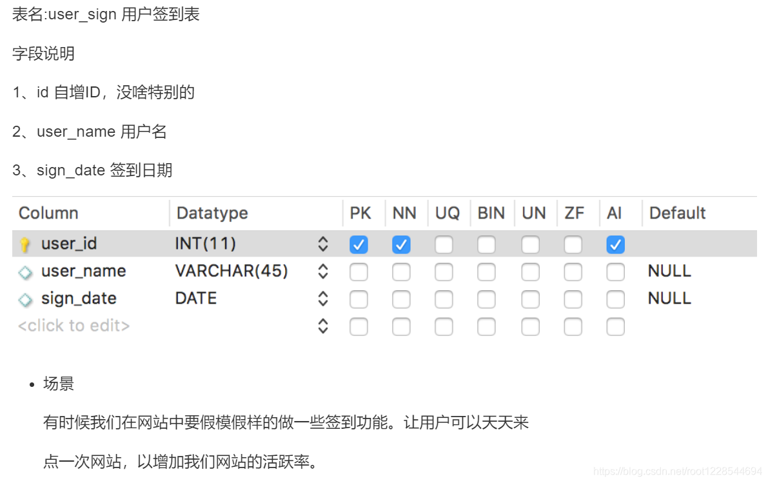Click the AI column header
Screen dimensions: 768x483
pyautogui.click(x=614, y=213)
